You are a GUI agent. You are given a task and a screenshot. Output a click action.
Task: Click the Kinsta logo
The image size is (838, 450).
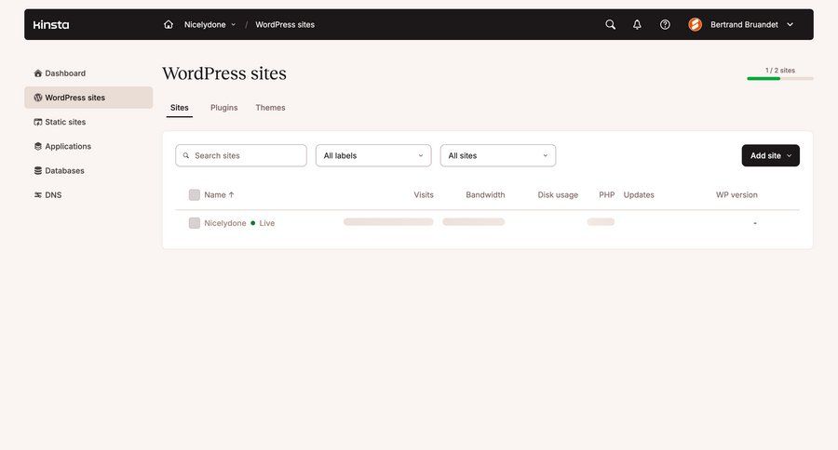tap(51, 24)
